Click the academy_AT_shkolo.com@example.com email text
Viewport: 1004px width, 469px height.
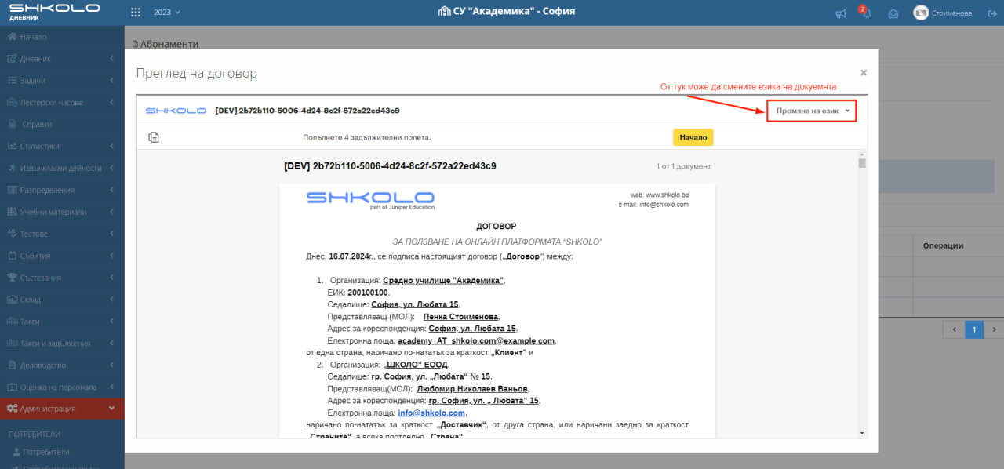pyautogui.click(x=476, y=340)
